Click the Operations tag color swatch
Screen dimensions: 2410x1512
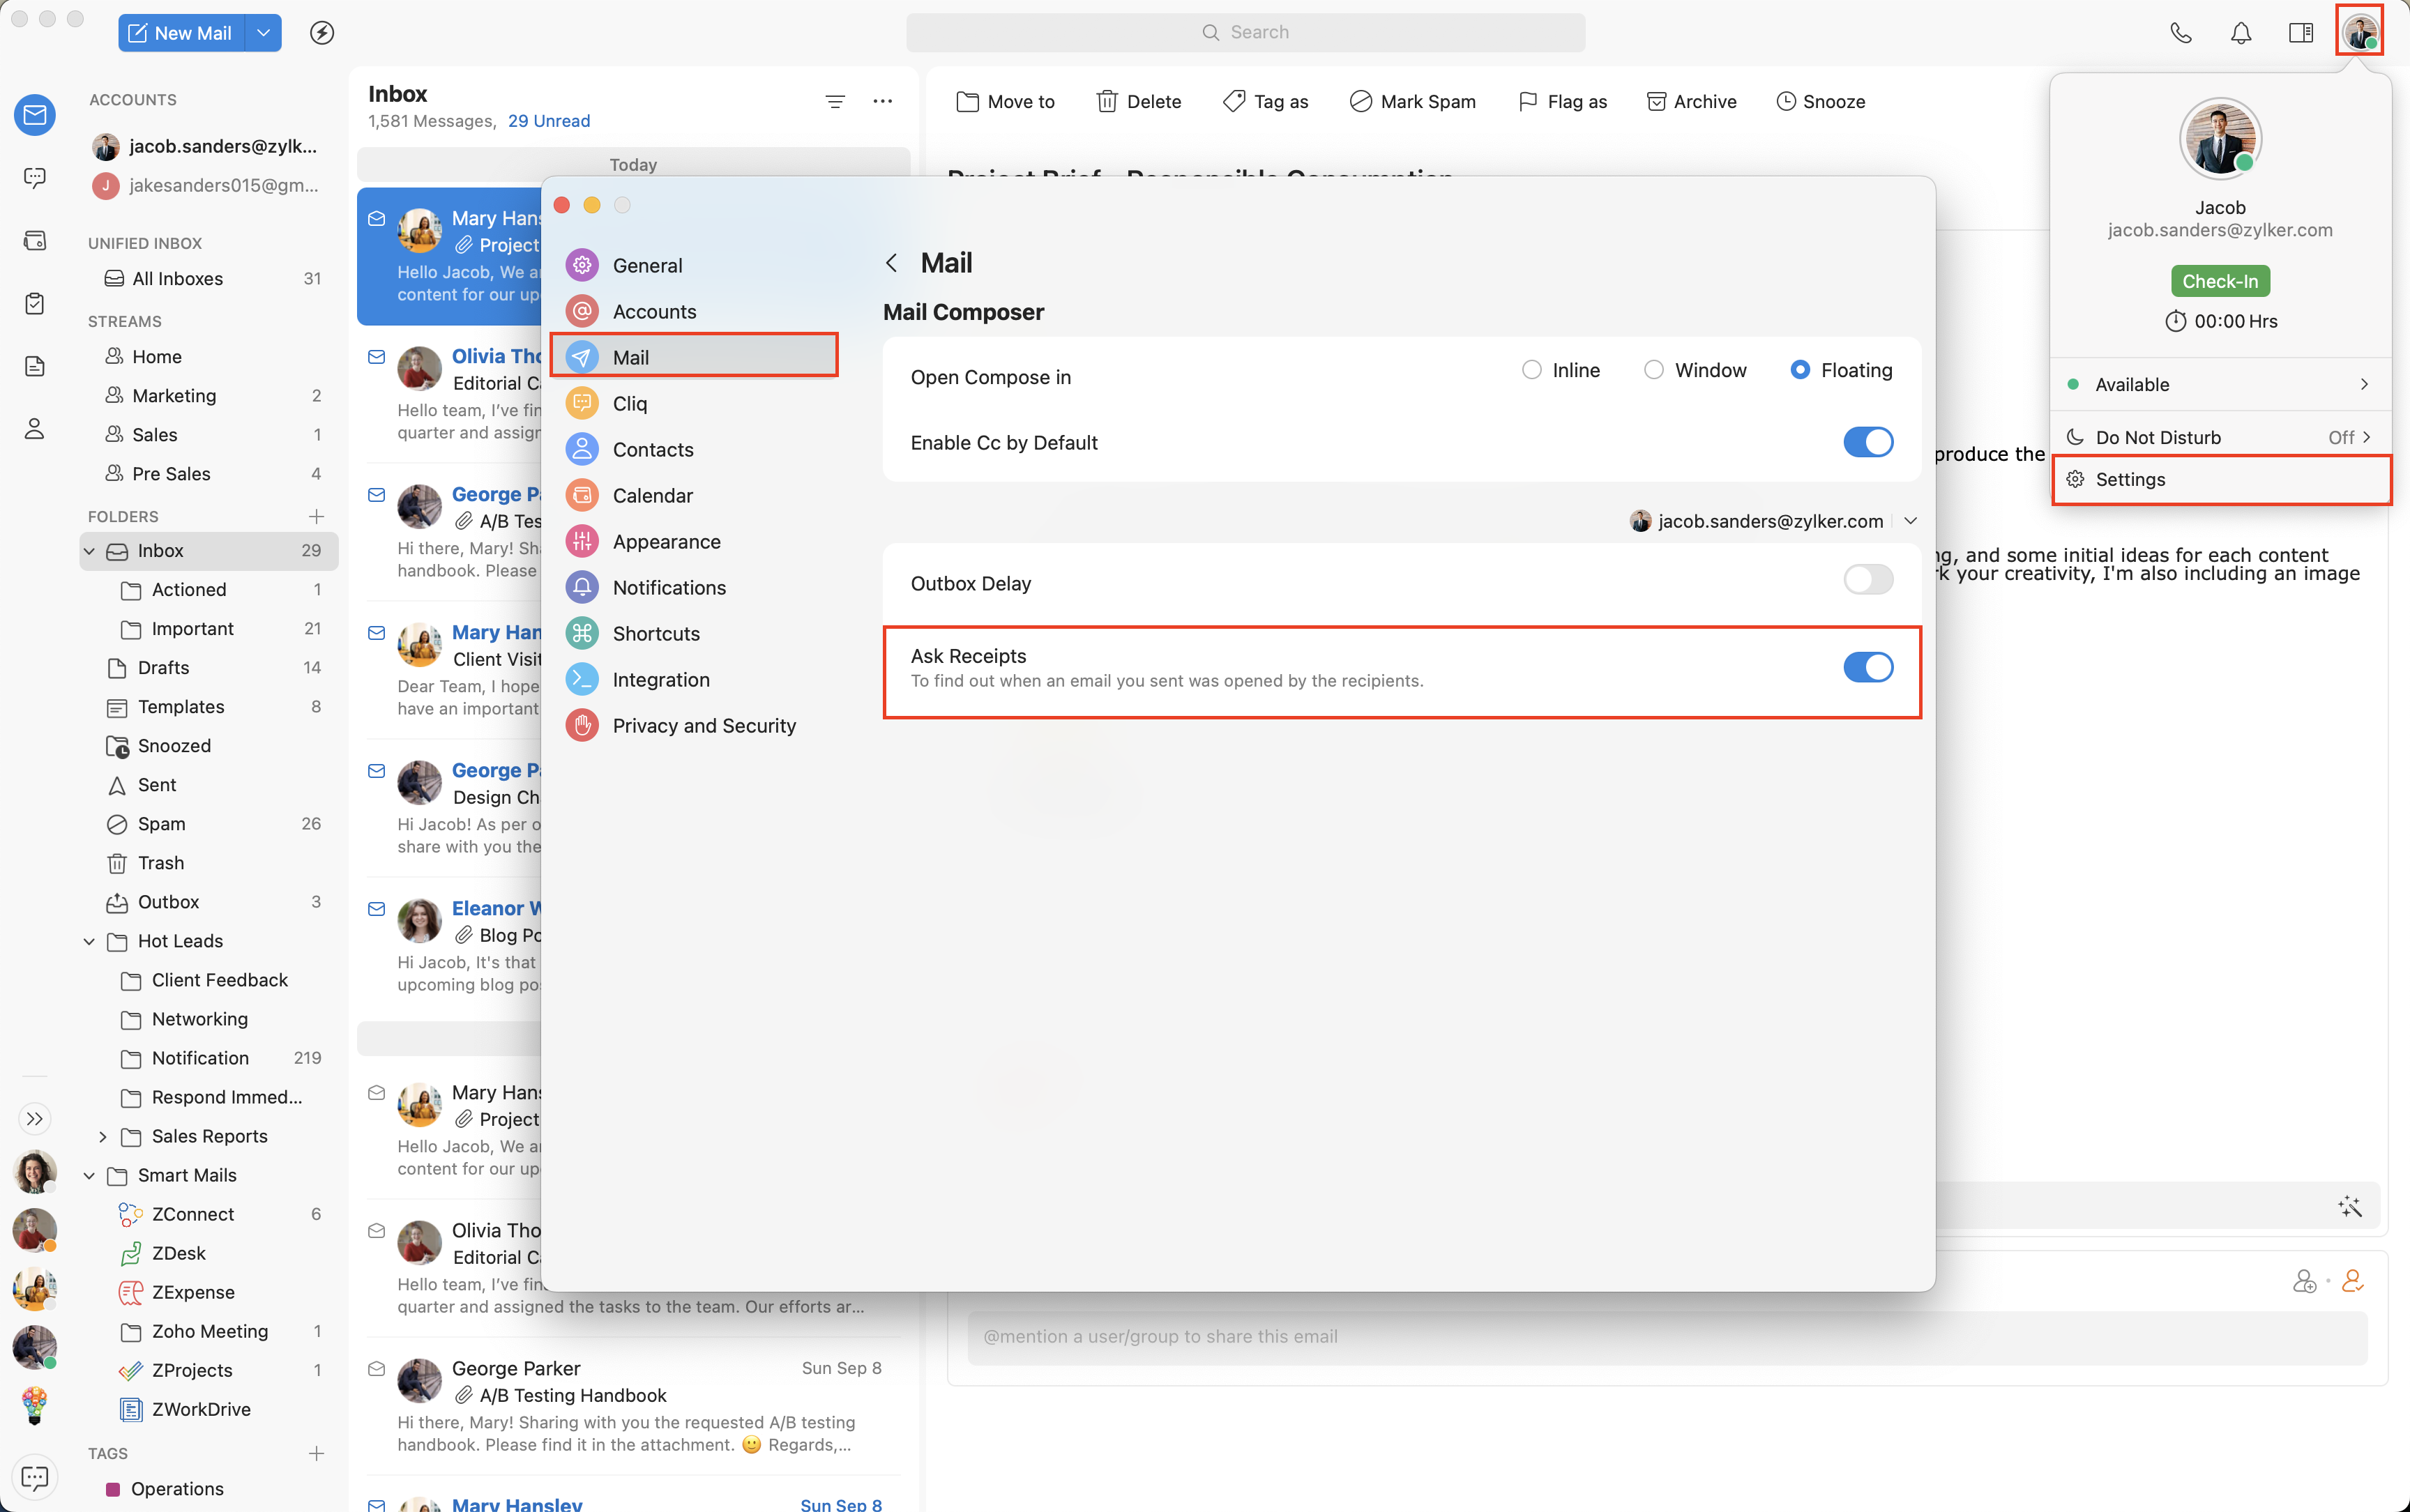[x=113, y=1489]
